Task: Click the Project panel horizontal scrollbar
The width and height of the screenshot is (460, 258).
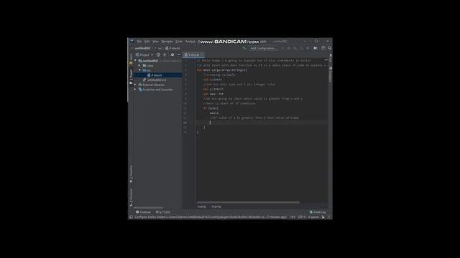Action: point(148,208)
